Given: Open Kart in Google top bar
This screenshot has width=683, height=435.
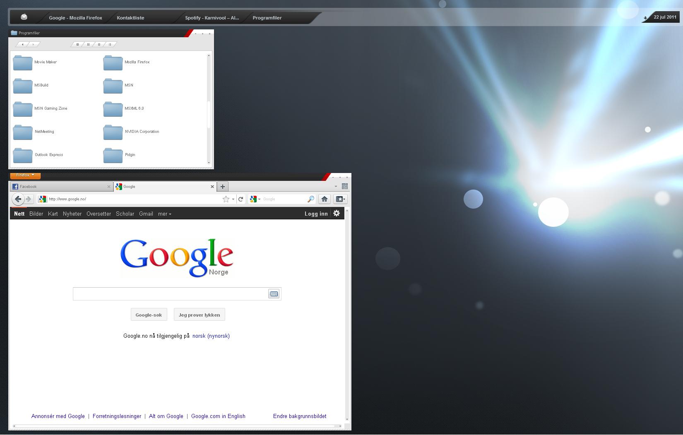Looking at the screenshot, I should 53,214.
